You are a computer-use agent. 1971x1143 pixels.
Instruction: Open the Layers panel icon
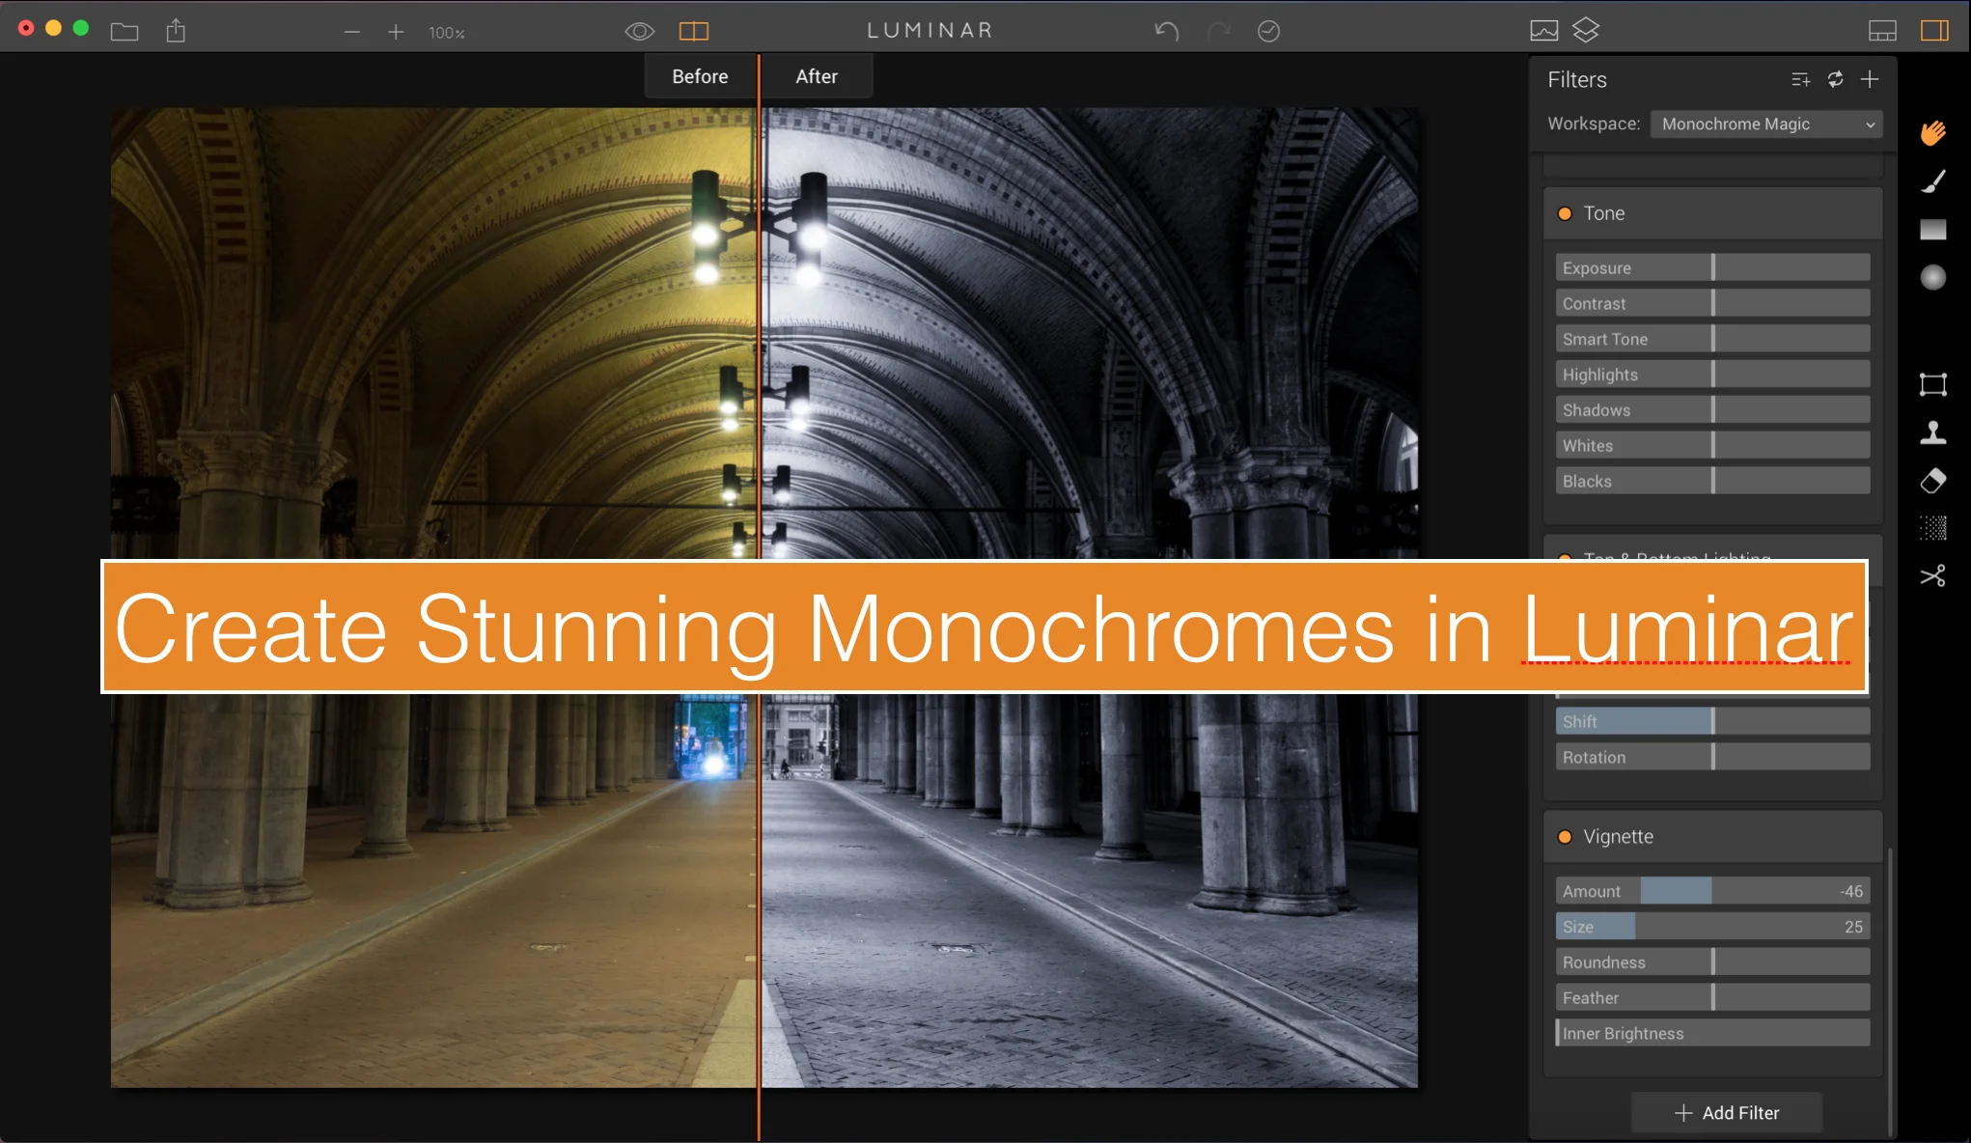[x=1586, y=31]
